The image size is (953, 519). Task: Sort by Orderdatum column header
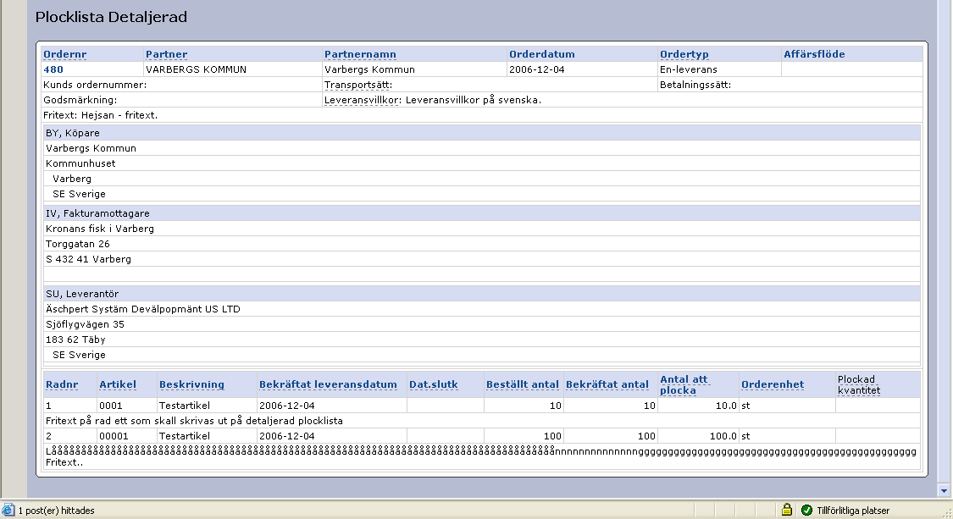(541, 54)
